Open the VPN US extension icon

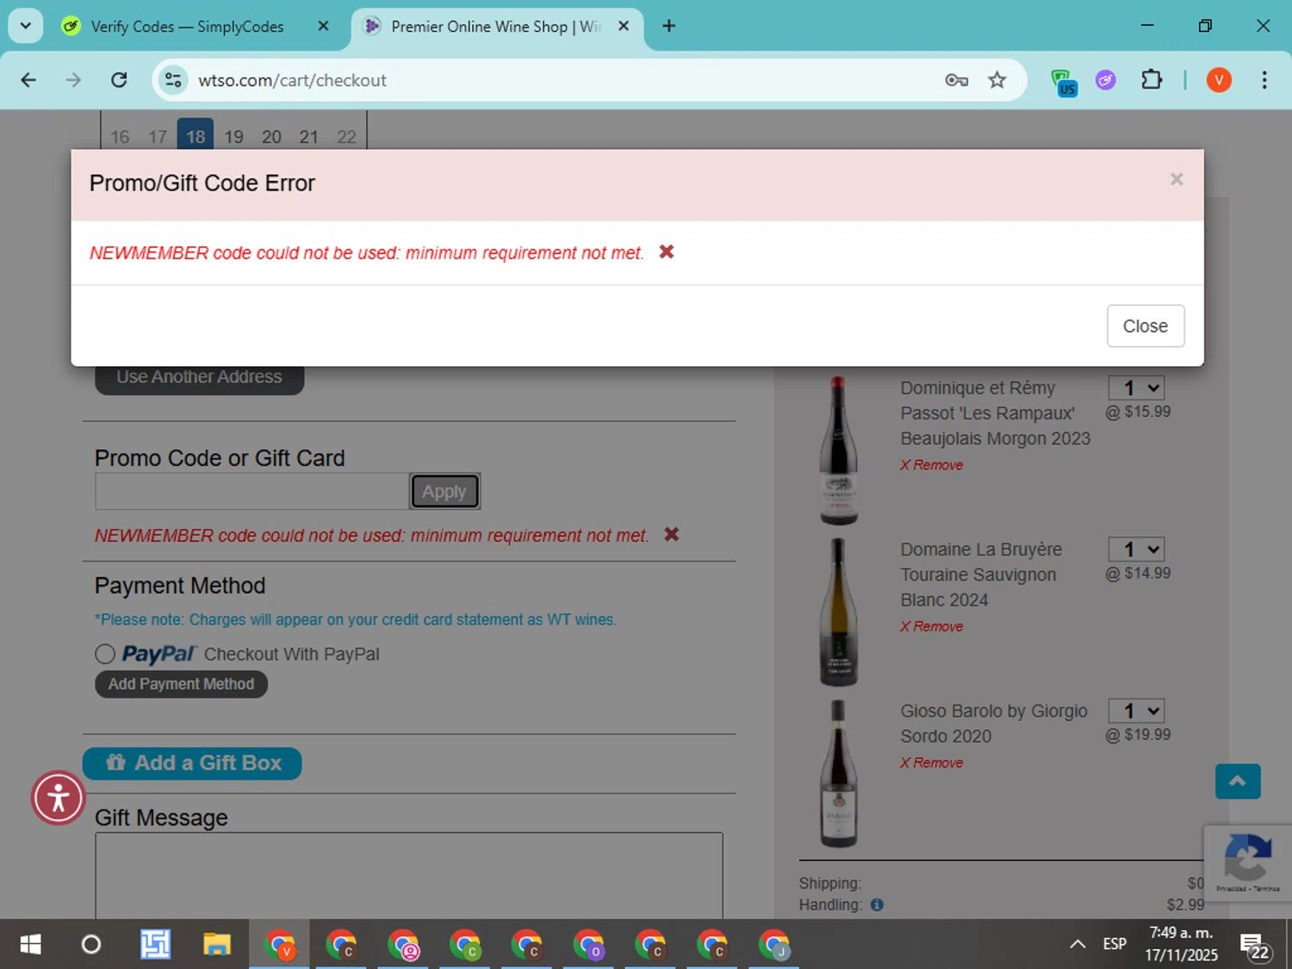[1064, 82]
